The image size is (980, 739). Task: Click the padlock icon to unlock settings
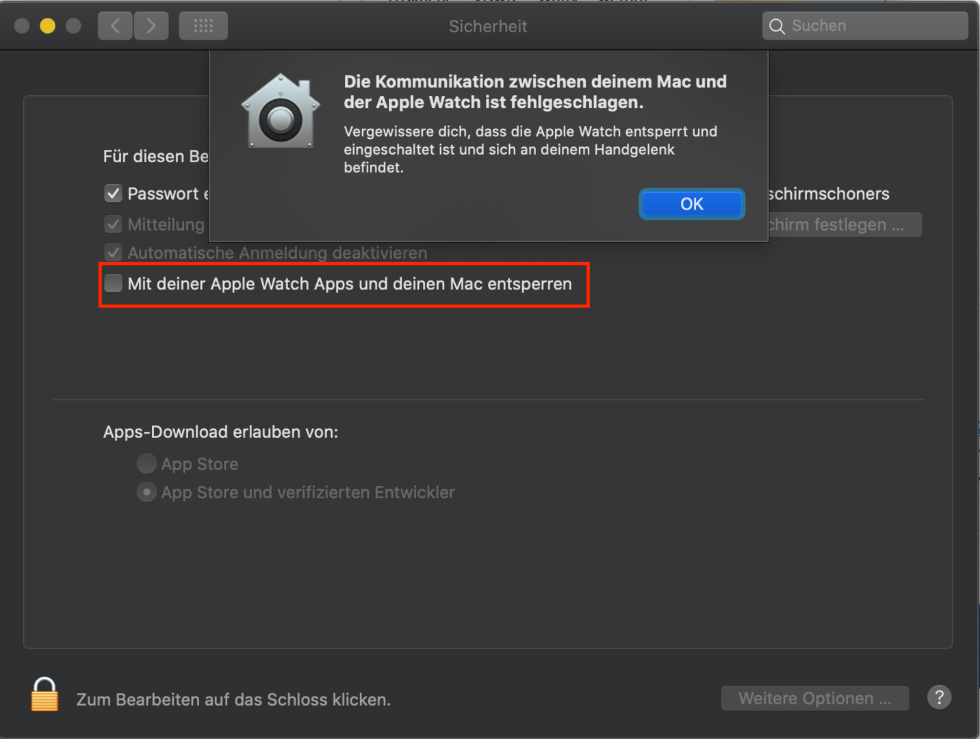click(x=45, y=695)
